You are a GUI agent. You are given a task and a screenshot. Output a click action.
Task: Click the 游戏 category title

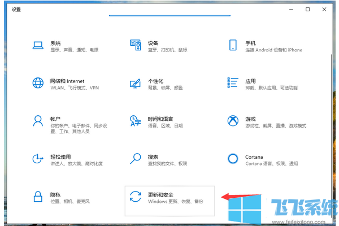click(x=250, y=119)
